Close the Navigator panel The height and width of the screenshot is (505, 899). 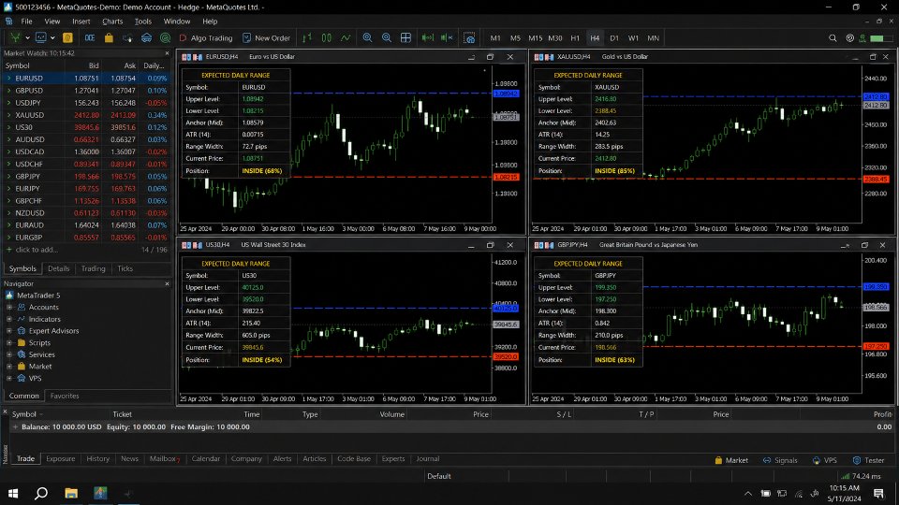167,283
